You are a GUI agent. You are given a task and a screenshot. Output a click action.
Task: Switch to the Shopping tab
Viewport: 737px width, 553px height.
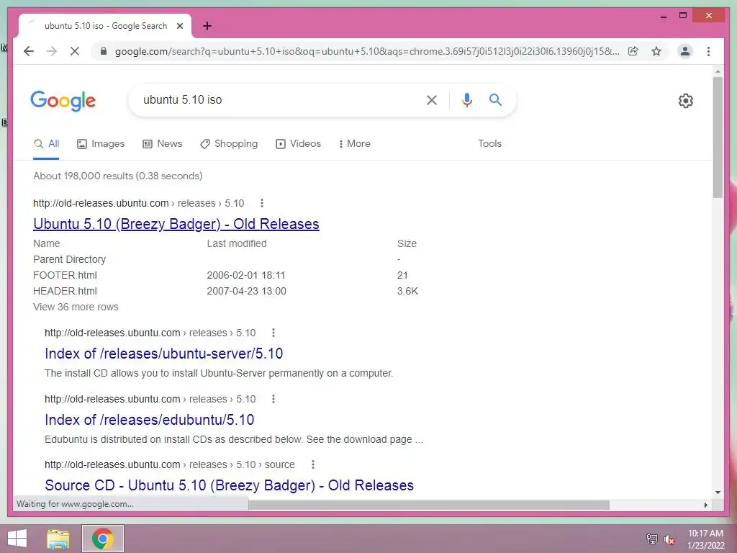tap(229, 143)
